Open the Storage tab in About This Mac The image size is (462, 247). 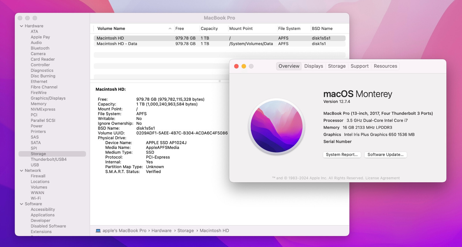(x=337, y=66)
